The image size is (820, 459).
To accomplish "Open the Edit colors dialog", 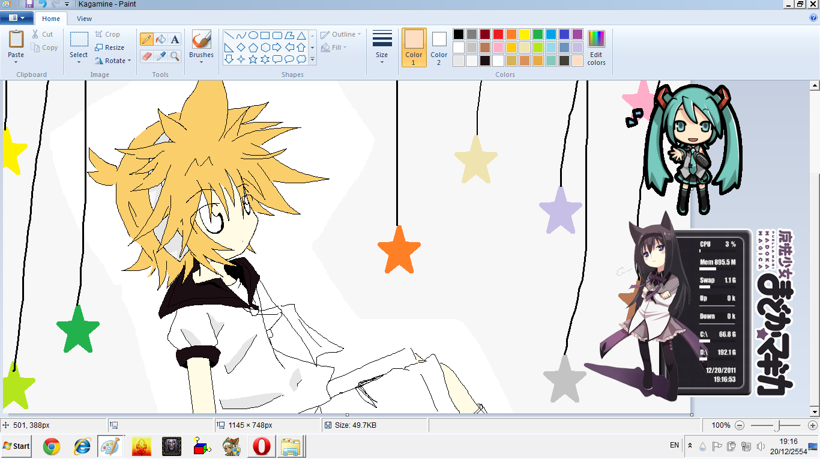I will 596,47.
